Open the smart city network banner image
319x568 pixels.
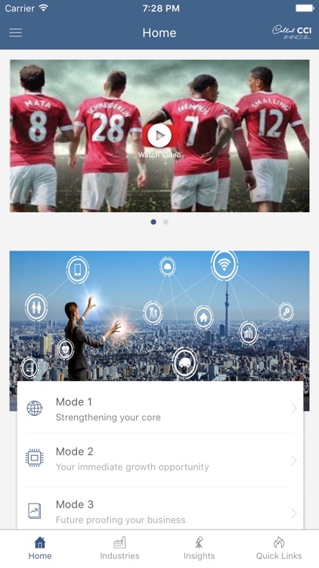(x=159, y=316)
